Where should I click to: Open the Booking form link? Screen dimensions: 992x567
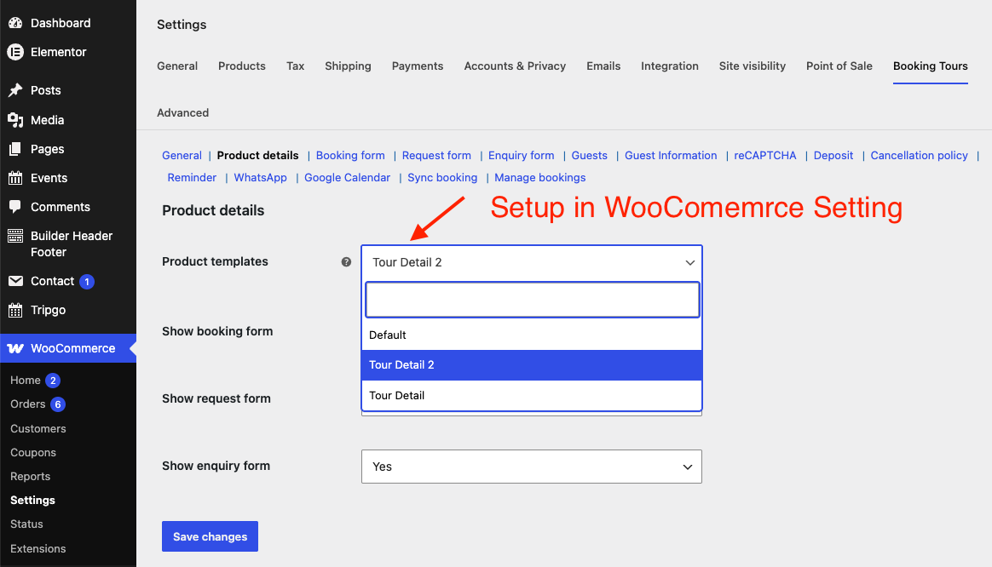tap(350, 156)
